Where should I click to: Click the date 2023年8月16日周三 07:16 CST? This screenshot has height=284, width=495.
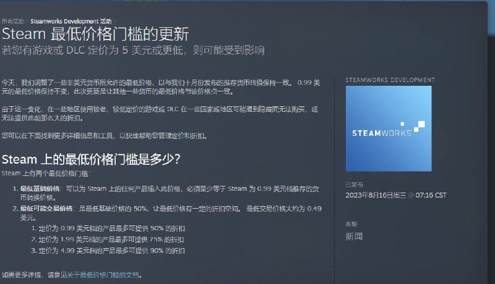pos(396,195)
